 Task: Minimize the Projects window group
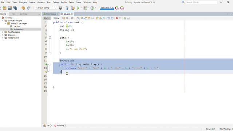coord(39,14)
